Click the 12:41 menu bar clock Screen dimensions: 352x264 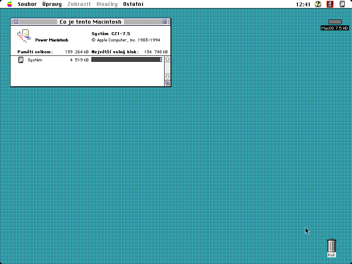click(x=303, y=4)
